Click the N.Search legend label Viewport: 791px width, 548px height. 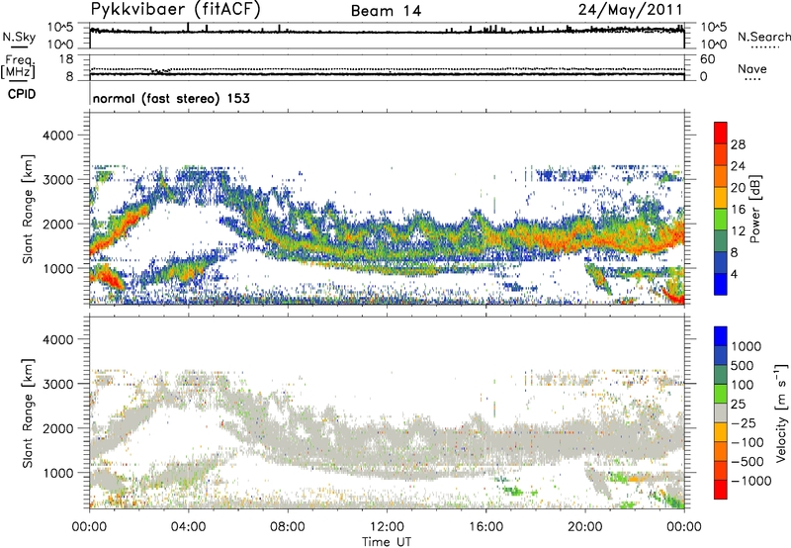(x=763, y=37)
